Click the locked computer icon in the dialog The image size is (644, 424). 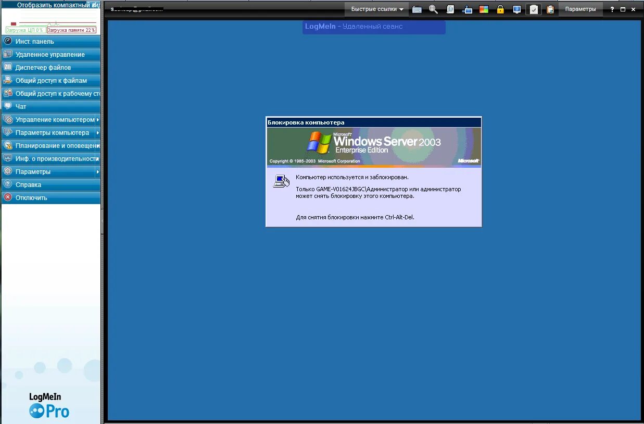[x=281, y=181]
